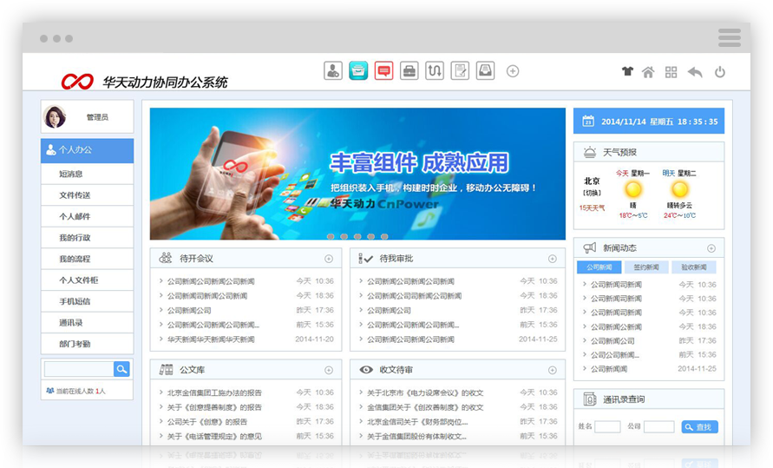Viewport: 773px width, 468px height.
Task: Open the user contacts toolbar icon
Action: pyautogui.click(x=333, y=71)
